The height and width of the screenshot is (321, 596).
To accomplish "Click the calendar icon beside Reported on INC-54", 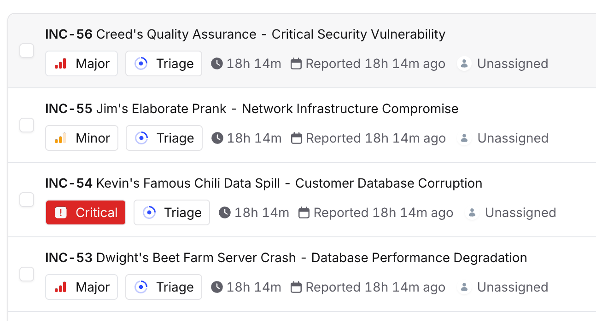I will point(304,212).
